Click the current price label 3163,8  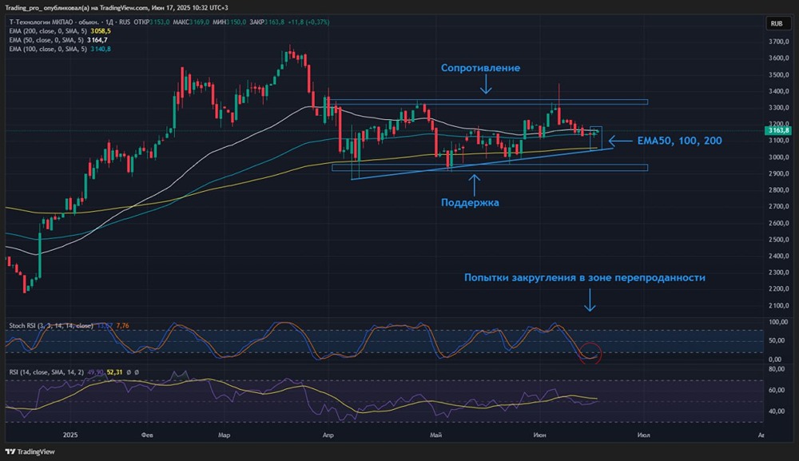[778, 130]
